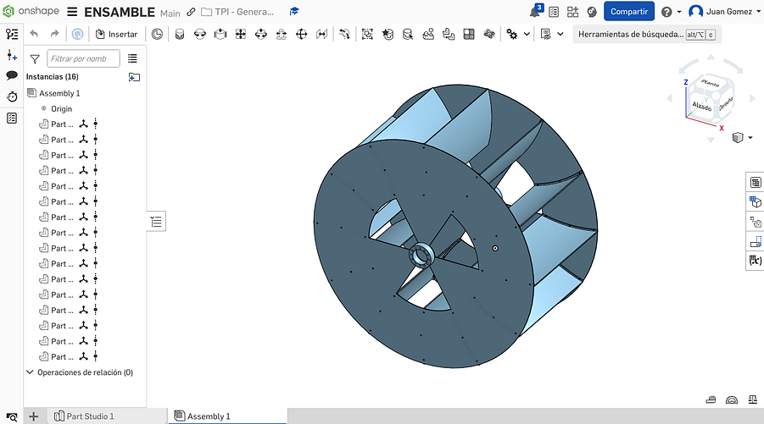Click the link icon beside Main
The height and width of the screenshot is (424, 764).
click(191, 12)
